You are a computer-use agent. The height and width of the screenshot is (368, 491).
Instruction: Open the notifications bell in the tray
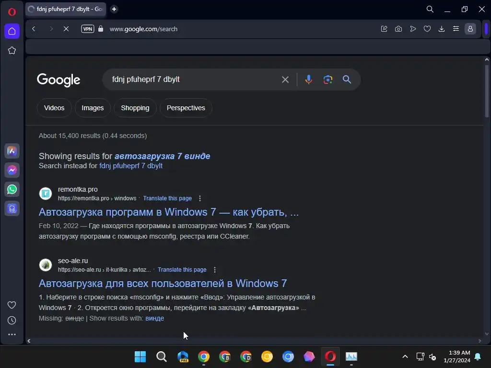tap(478, 356)
